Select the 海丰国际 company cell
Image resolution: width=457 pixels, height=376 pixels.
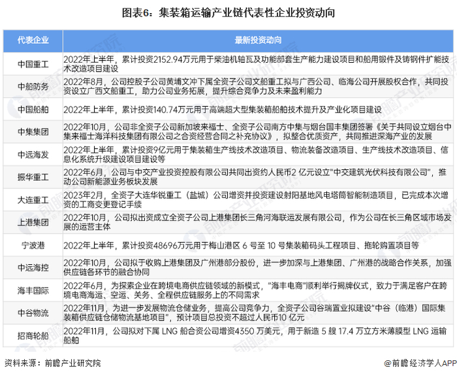click(33, 290)
